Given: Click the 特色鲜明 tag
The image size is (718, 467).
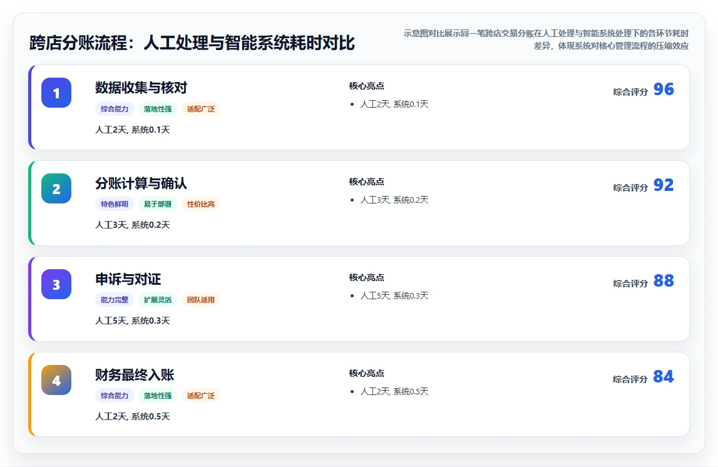Looking at the screenshot, I should click(x=115, y=204).
